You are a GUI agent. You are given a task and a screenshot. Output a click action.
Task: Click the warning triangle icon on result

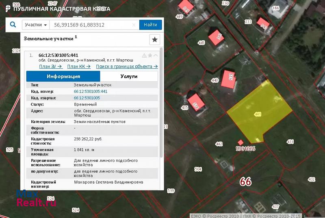click(144, 55)
